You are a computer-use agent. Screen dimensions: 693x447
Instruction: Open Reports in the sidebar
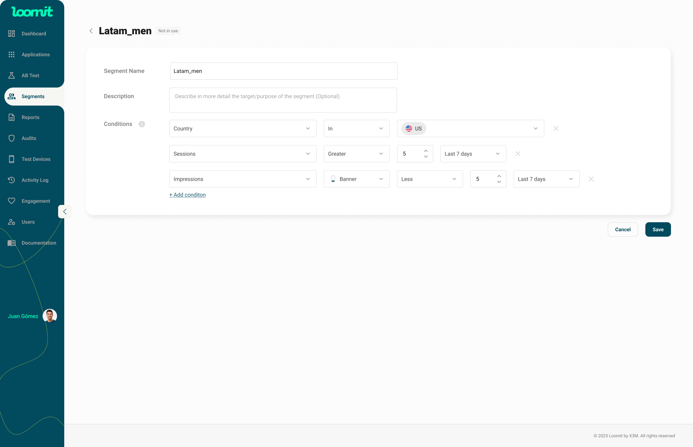click(x=30, y=117)
